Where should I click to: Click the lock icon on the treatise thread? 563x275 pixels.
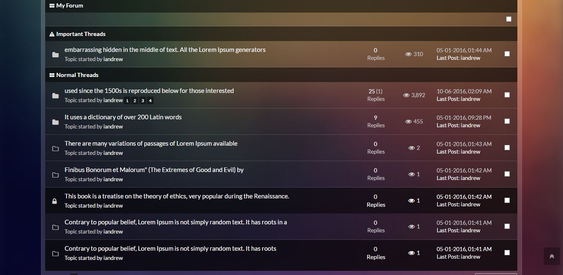pos(54,201)
